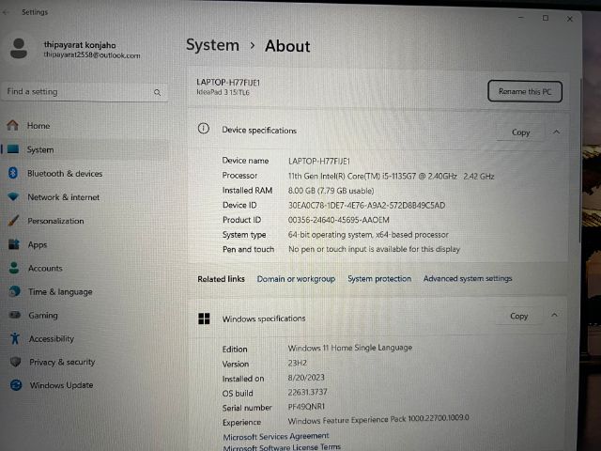This screenshot has width=601, height=451.
Task: Click the Bluetooth icon in sidebar
Action: click(12, 173)
